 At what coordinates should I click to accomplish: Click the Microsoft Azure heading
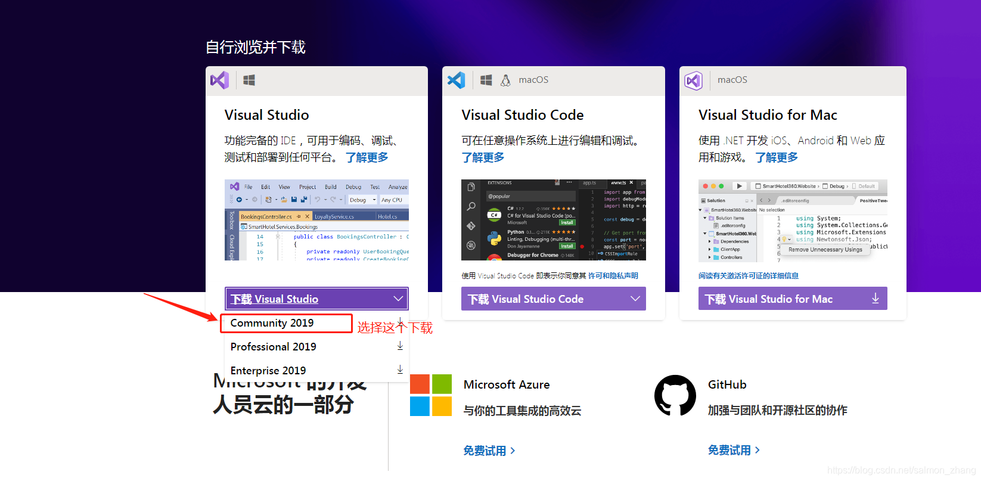coord(507,384)
